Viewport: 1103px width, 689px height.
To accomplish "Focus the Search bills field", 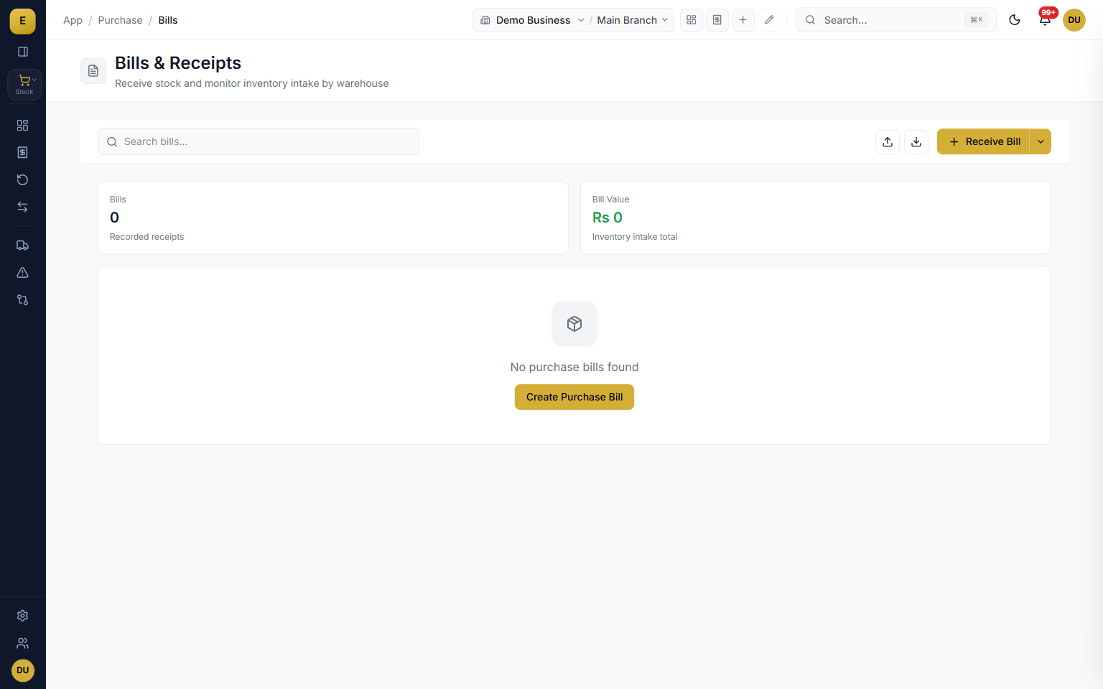I will [259, 141].
